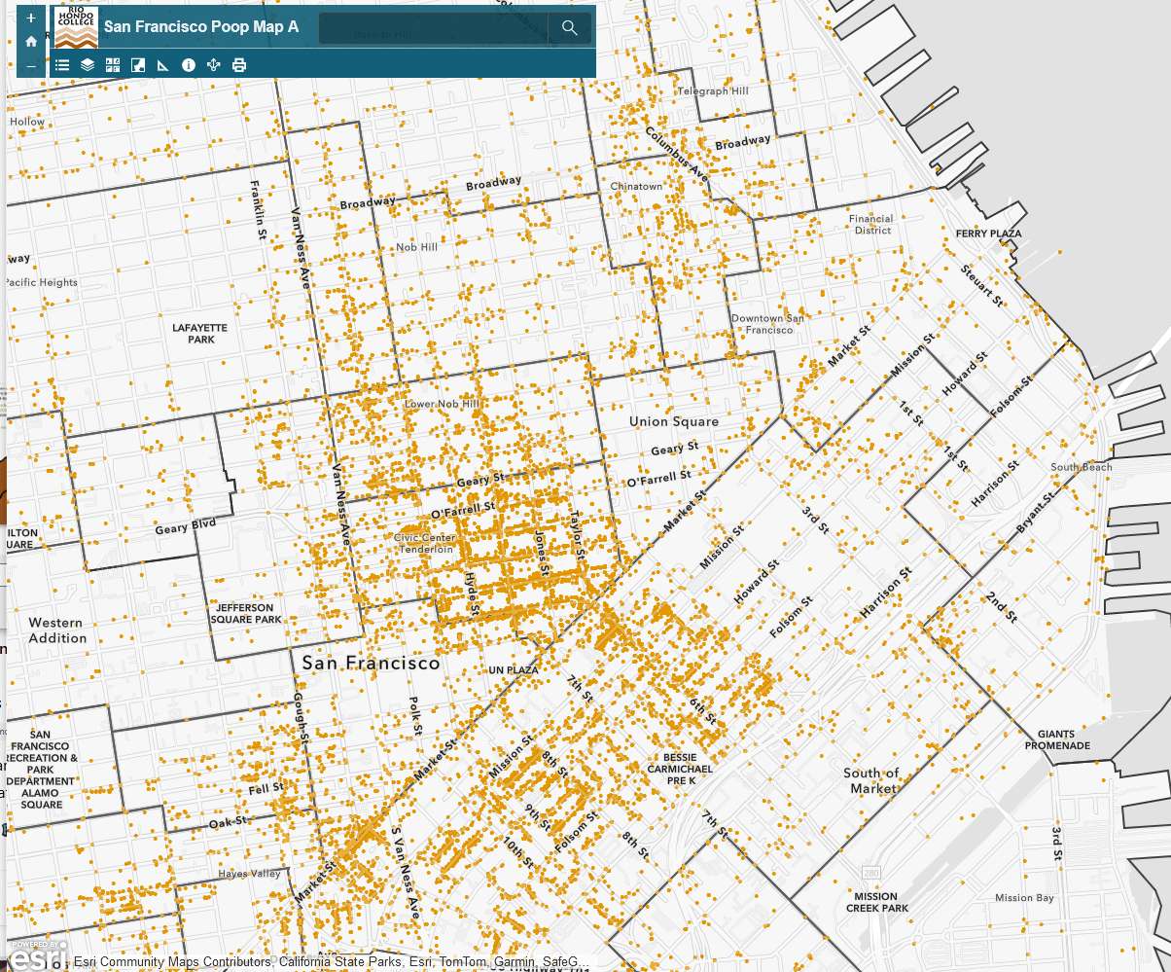The width and height of the screenshot is (1171, 972).
Task: Click the 'Steuart St' street label
Action: tap(980, 286)
